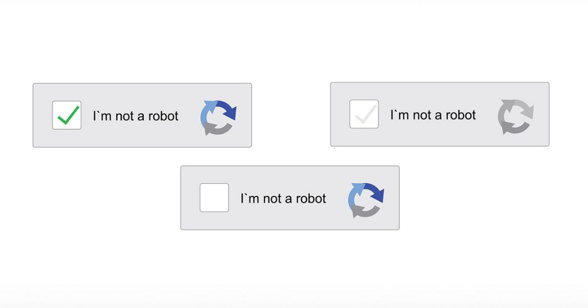The height and width of the screenshot is (308, 588).
Task: Click the gray arrow in green-check widget logo
Action: (219, 129)
